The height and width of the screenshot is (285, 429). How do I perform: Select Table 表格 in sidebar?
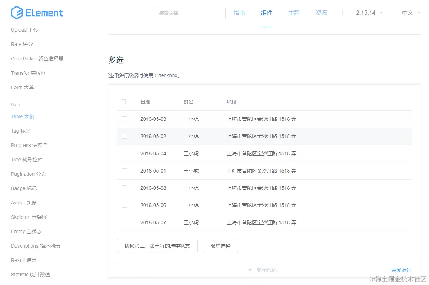[x=22, y=116]
